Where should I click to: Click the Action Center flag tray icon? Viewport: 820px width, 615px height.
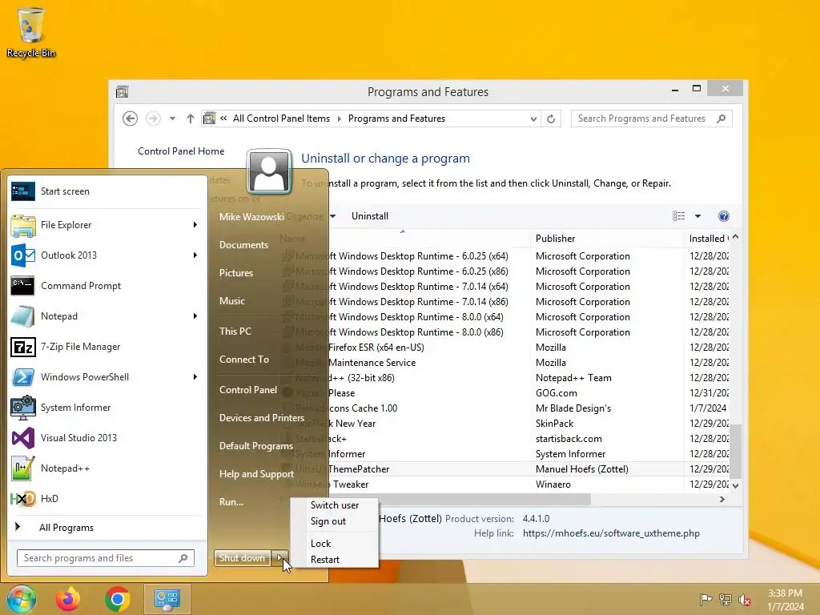pyautogui.click(x=705, y=599)
